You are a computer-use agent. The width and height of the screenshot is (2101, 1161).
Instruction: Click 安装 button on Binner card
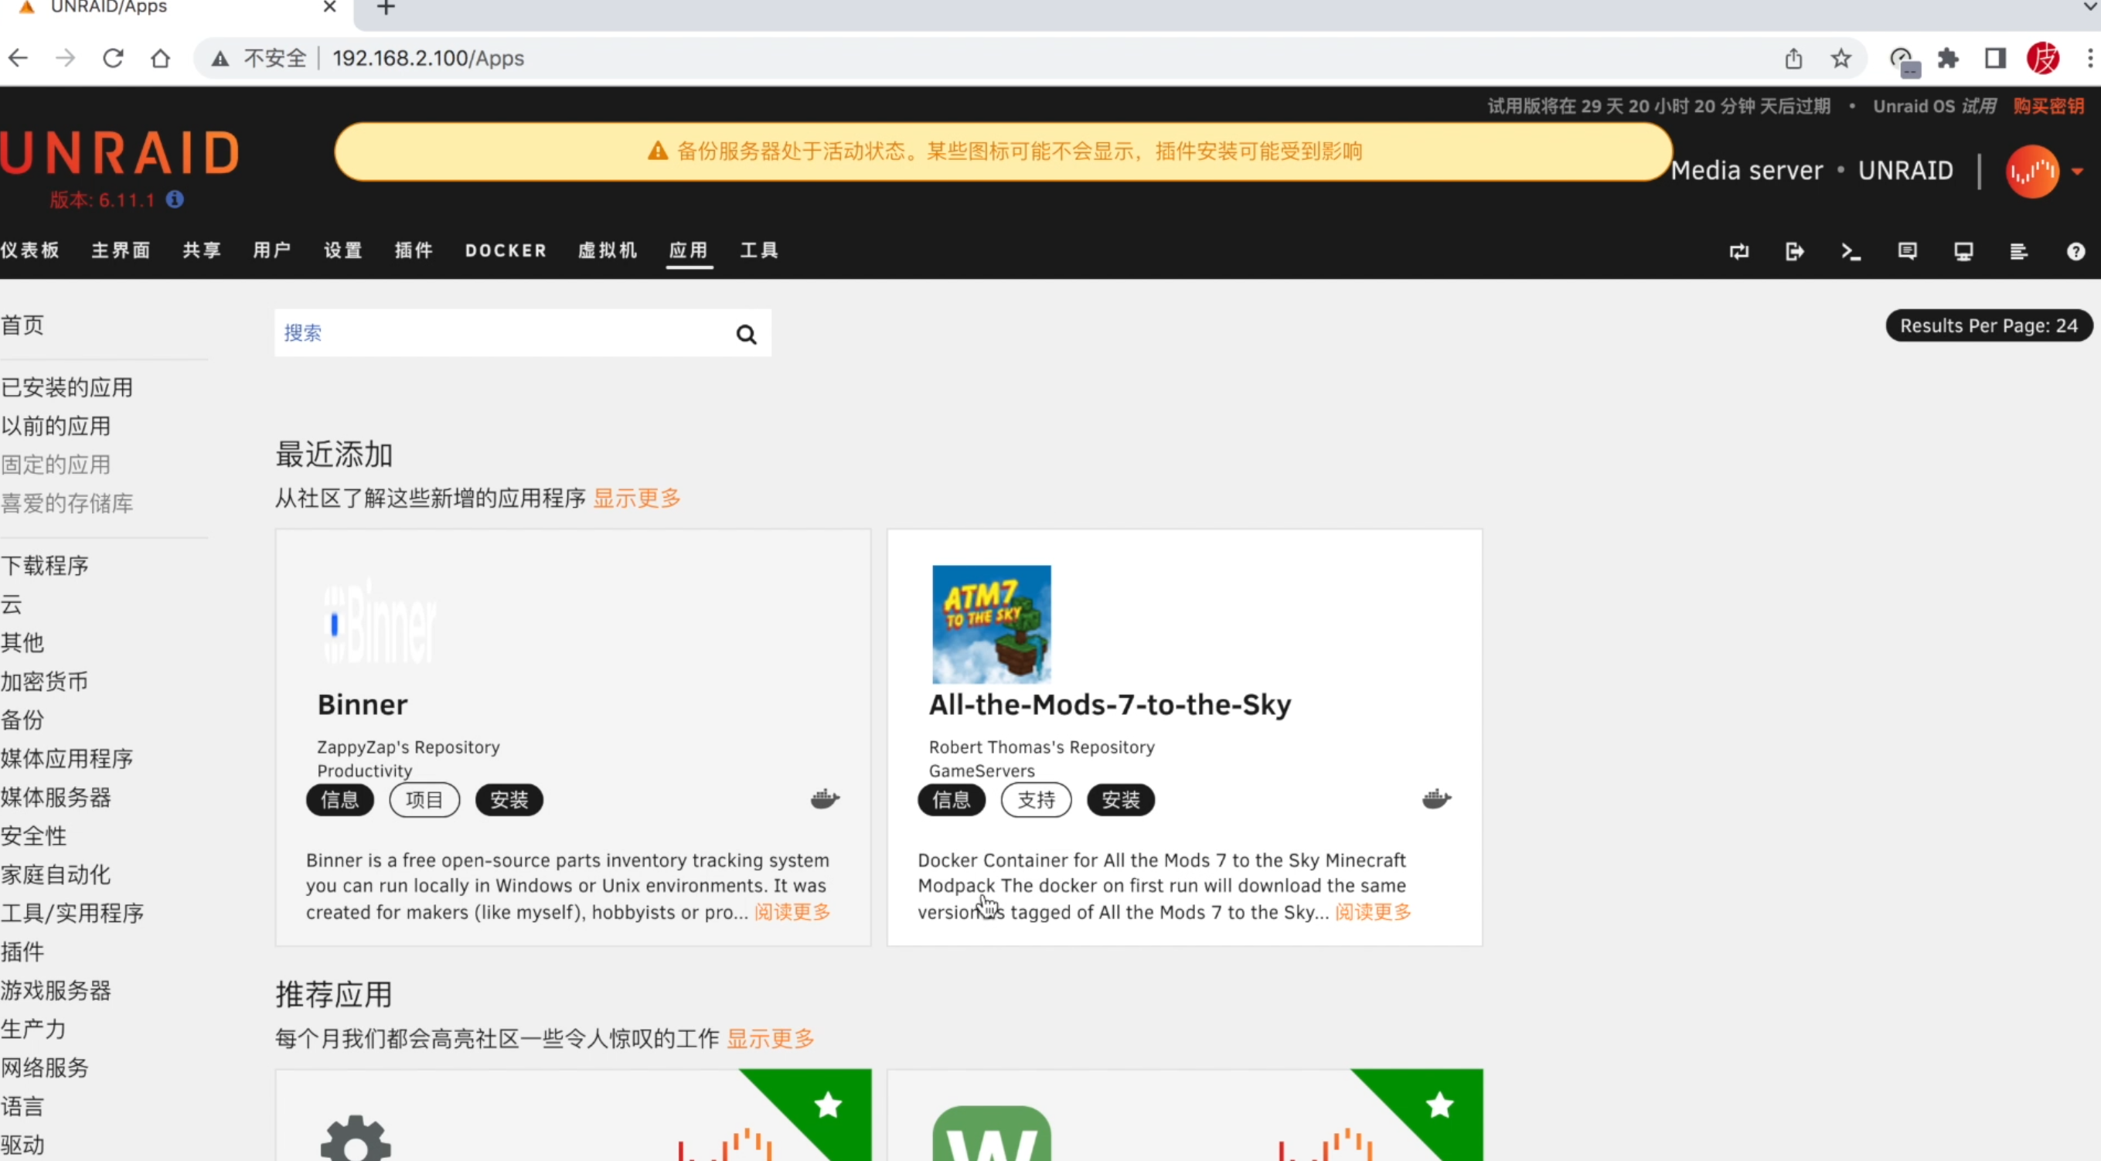509,800
